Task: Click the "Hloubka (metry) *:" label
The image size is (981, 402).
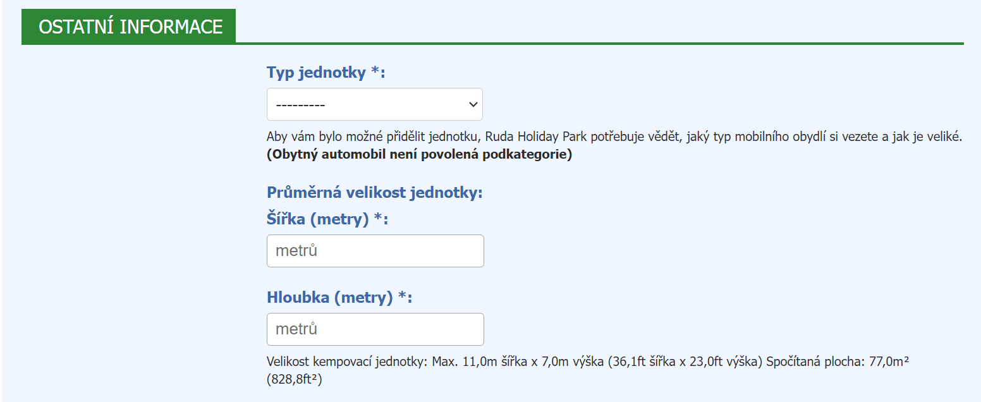Action: click(x=339, y=298)
